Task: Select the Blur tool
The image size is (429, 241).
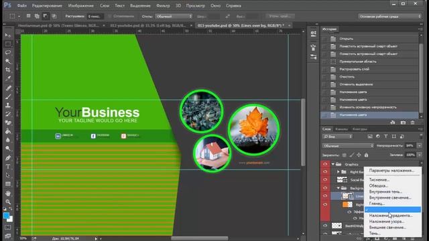Action: [x=8, y=140]
